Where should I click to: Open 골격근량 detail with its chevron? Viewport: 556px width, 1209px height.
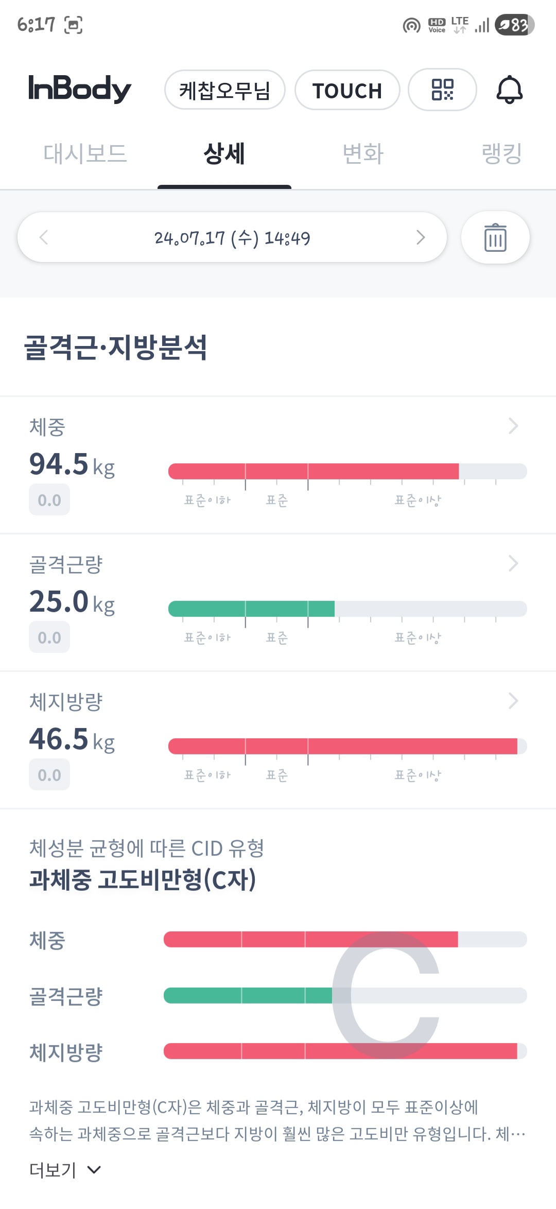point(513,563)
